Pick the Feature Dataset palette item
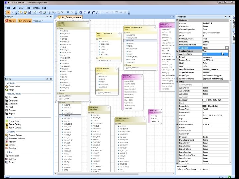This screenshot has height=179, width=239. tap(14, 135)
